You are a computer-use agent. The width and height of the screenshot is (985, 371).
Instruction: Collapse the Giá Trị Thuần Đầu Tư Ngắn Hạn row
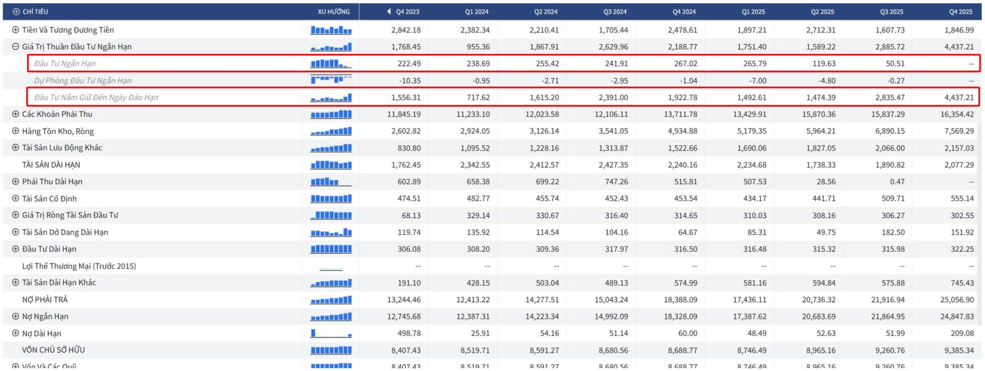coord(15,47)
